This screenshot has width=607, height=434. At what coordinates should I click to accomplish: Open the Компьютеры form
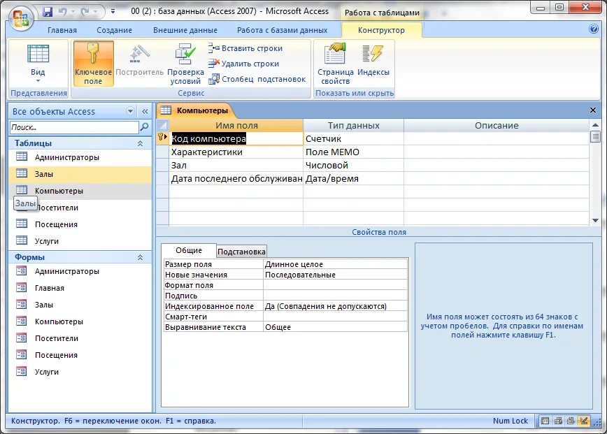tap(80, 321)
